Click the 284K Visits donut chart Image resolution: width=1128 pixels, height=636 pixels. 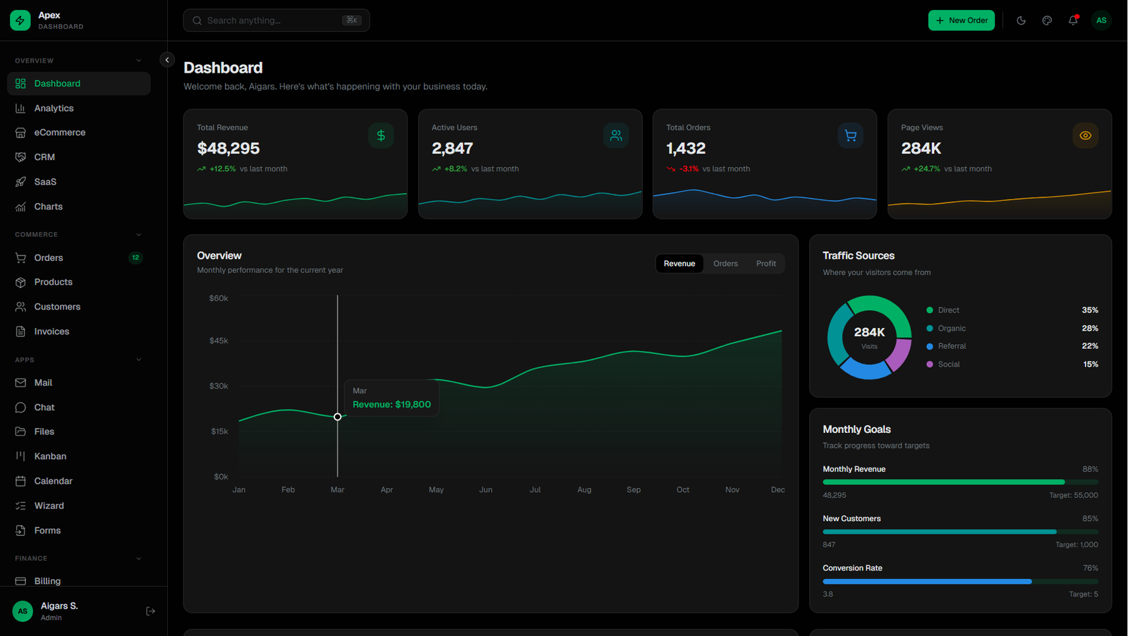[869, 337]
